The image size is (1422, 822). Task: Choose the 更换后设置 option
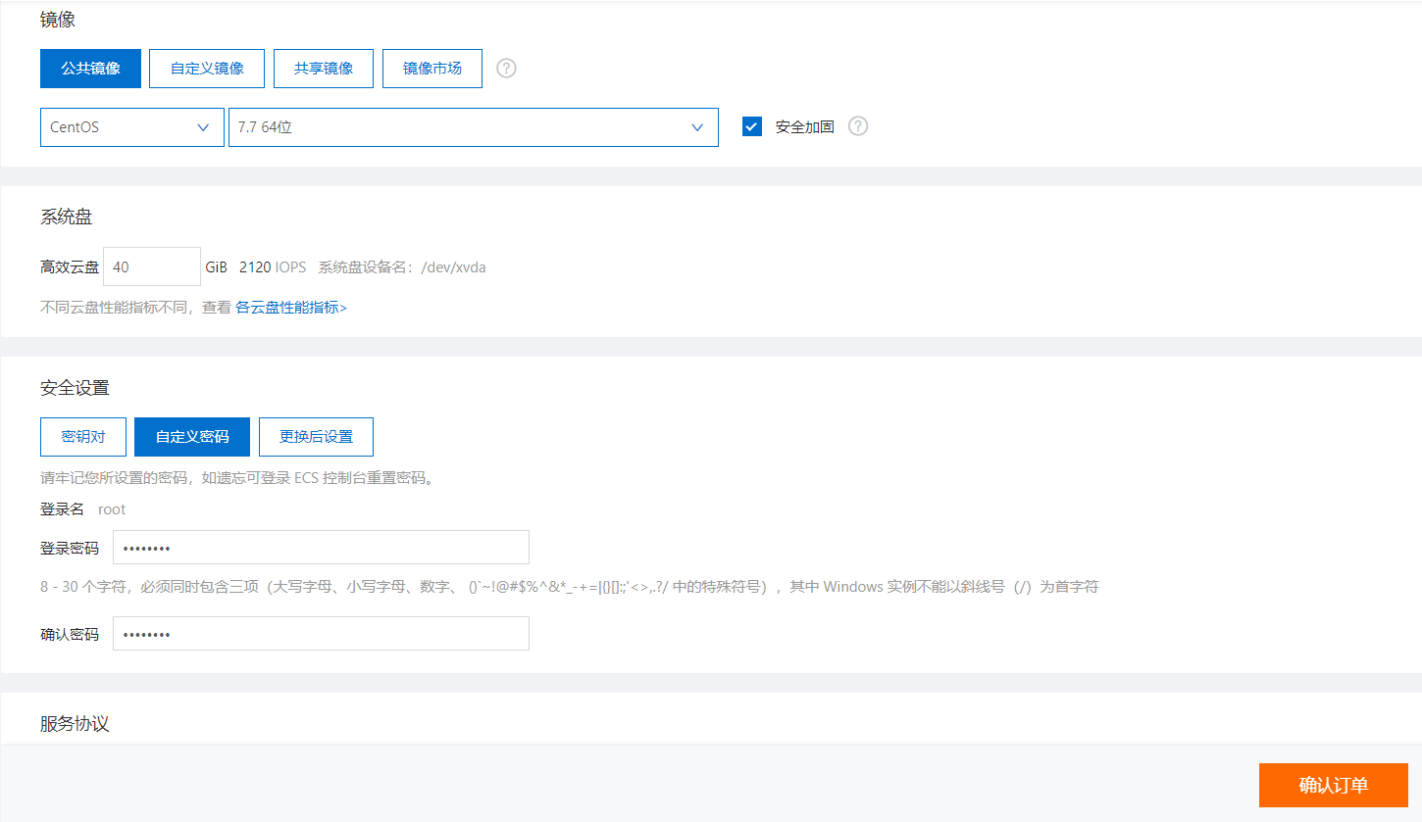(x=316, y=436)
